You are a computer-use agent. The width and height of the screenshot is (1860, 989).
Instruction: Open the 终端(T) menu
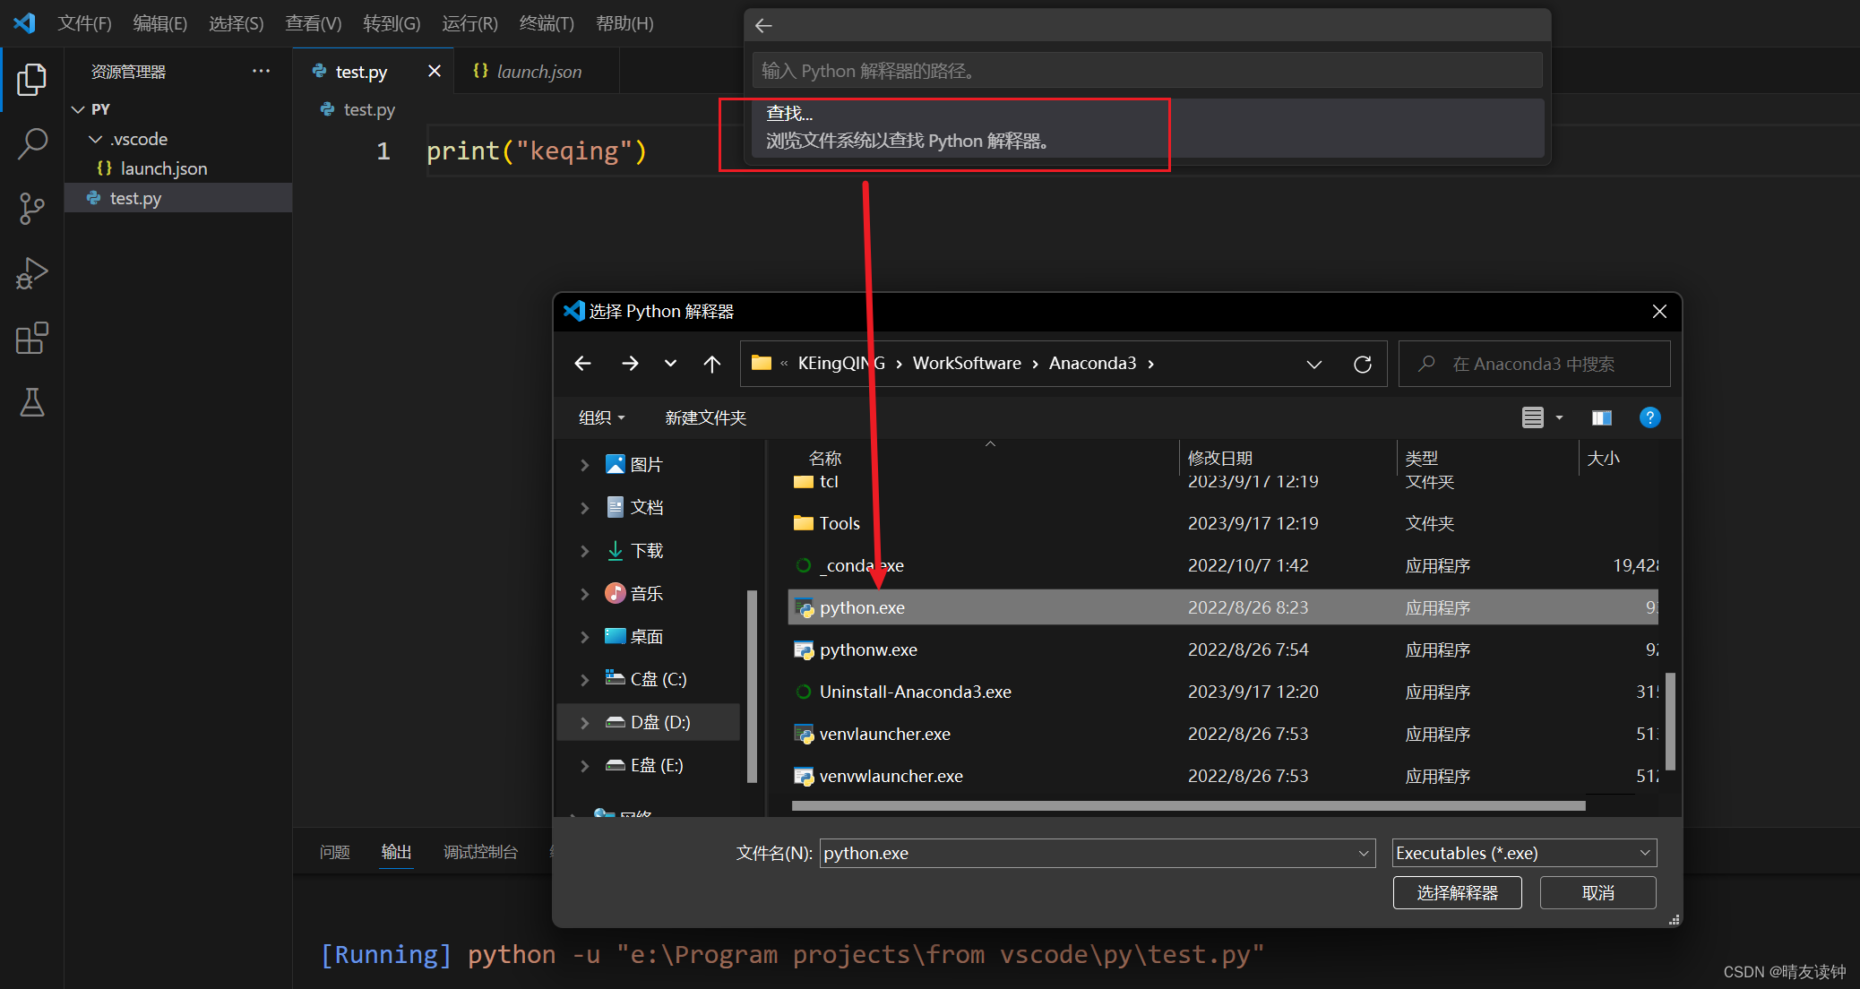click(547, 23)
